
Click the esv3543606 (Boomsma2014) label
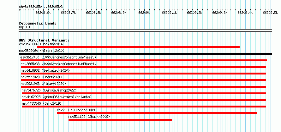point(42,44)
